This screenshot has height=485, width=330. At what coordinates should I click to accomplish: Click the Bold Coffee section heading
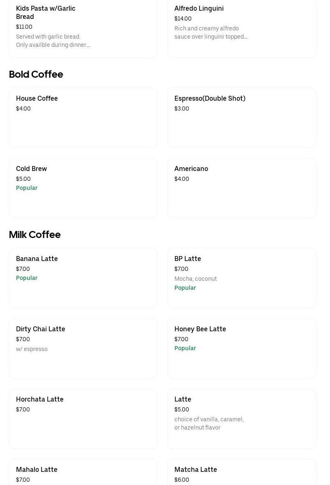coord(36,75)
